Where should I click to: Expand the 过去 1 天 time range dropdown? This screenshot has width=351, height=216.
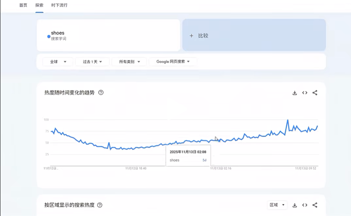(92, 62)
